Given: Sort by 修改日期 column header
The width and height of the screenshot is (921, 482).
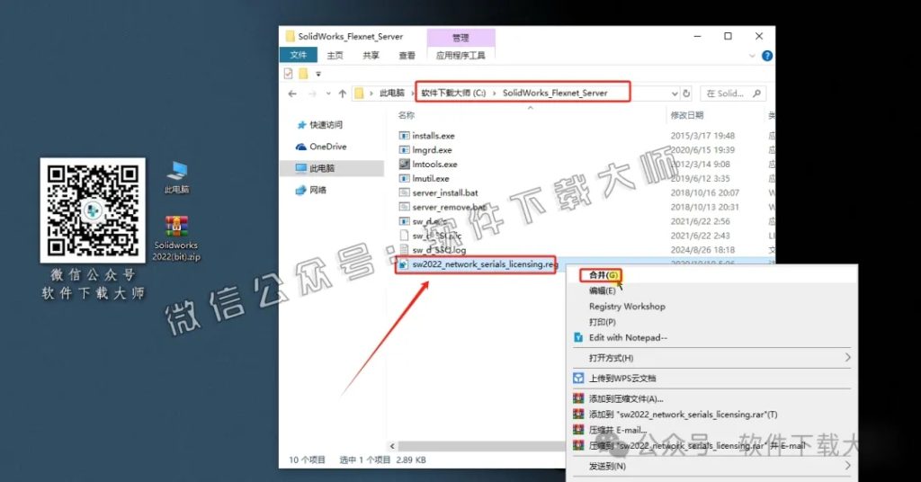Looking at the screenshot, I should coord(686,115).
